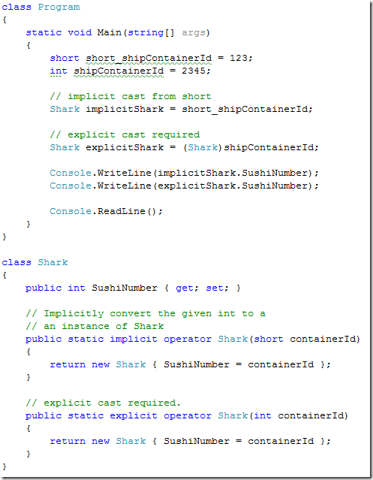This screenshot has width=373, height=480.
Task: Click 'set;' accessor of SushiNumber
Action: coord(217,288)
